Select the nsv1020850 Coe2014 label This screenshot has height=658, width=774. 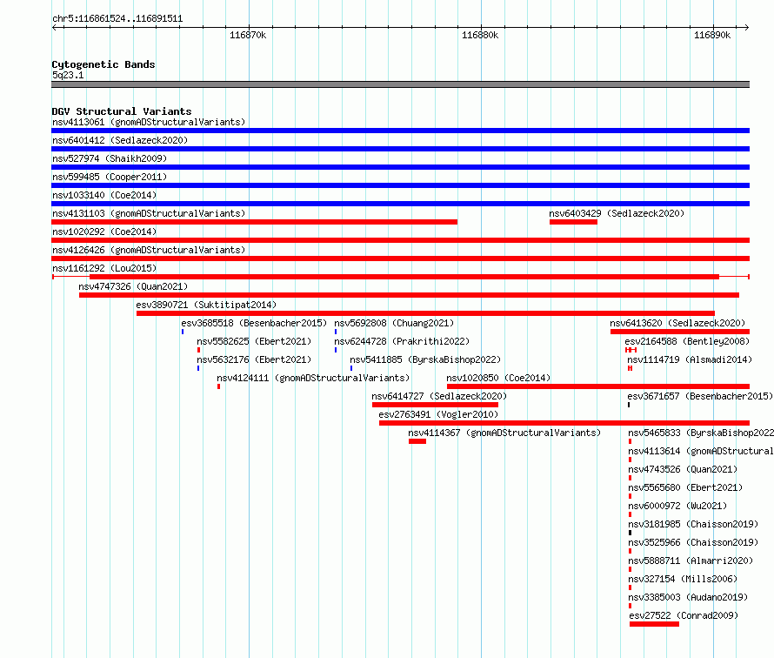click(x=498, y=378)
